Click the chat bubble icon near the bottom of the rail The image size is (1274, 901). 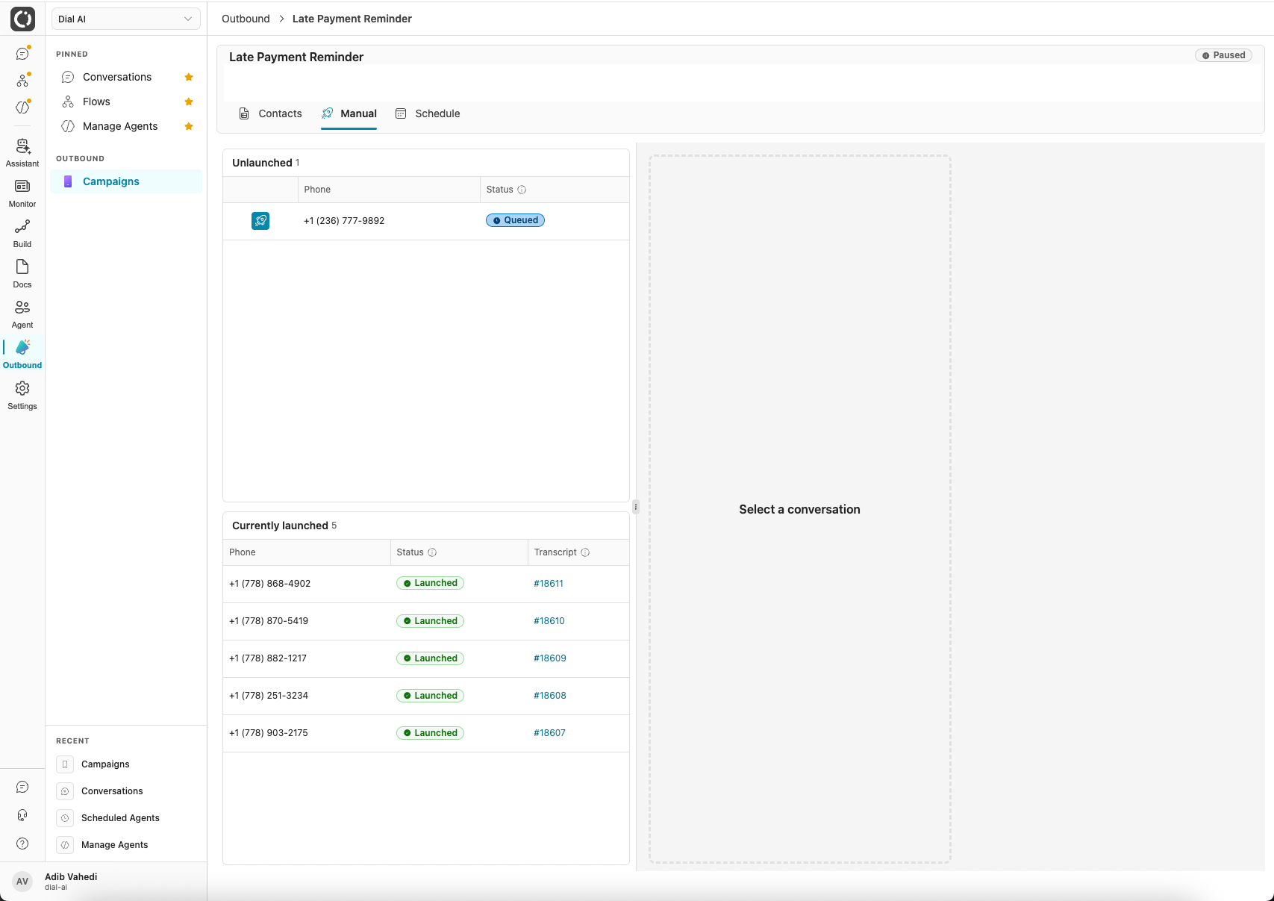click(22, 788)
